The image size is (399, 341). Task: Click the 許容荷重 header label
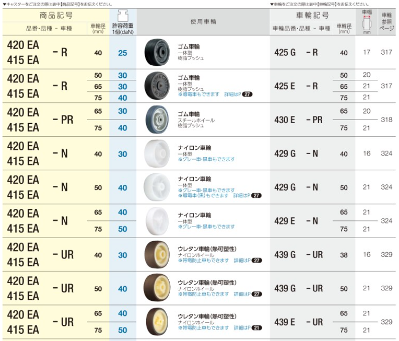point(122,25)
